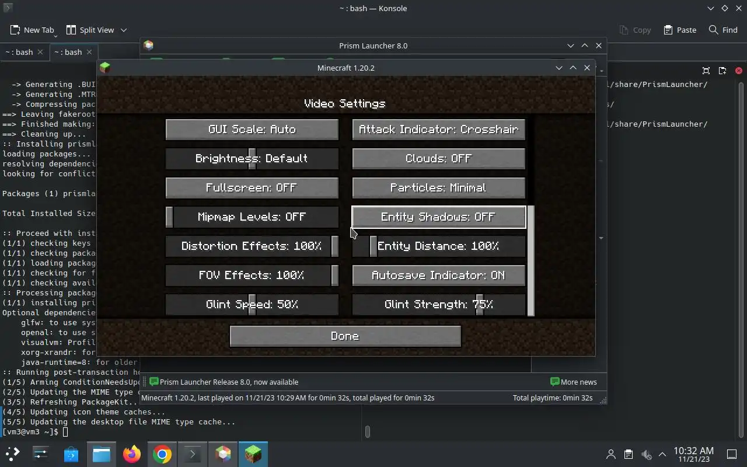The width and height of the screenshot is (747, 467).
Task: Click Paste in Konsole toolbar
Action: (680, 30)
